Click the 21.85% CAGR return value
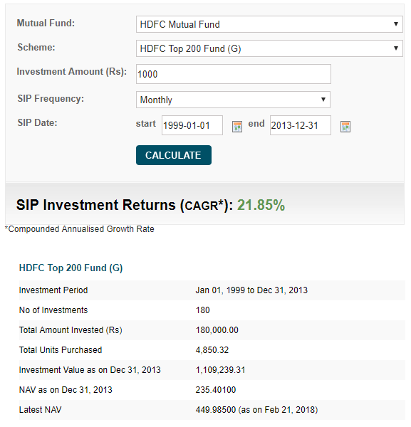This screenshot has width=411, height=427. click(261, 205)
